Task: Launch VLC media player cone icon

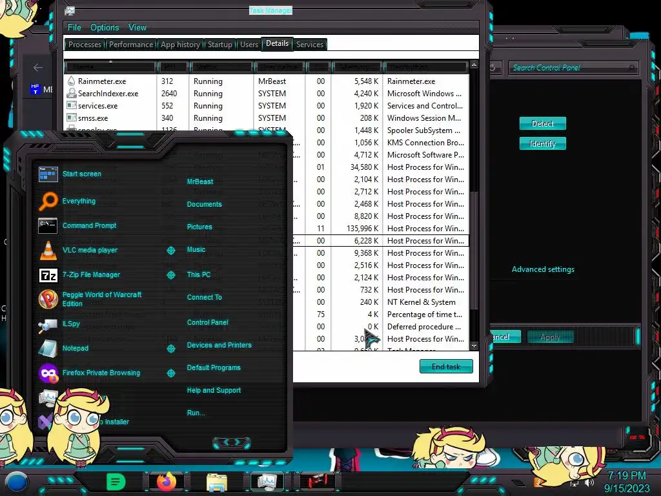Action: click(48, 250)
